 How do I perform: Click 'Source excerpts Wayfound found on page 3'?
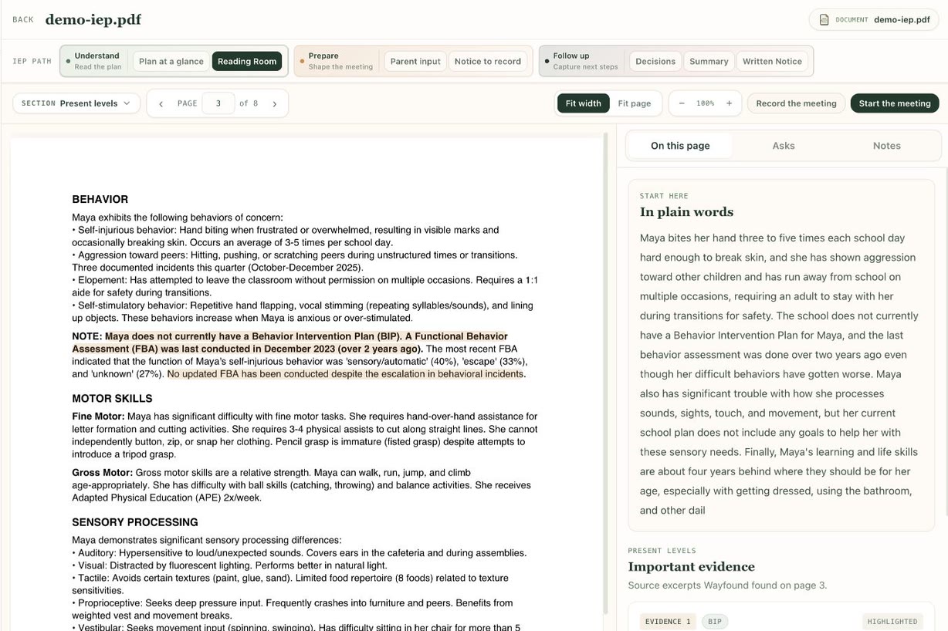coord(727,585)
